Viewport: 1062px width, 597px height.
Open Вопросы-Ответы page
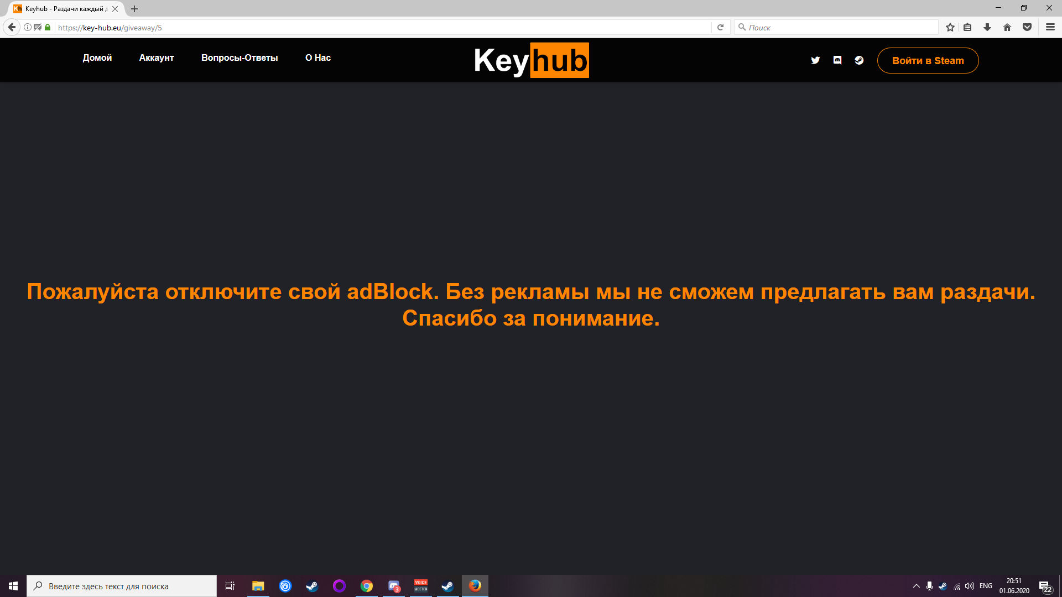[x=240, y=57]
